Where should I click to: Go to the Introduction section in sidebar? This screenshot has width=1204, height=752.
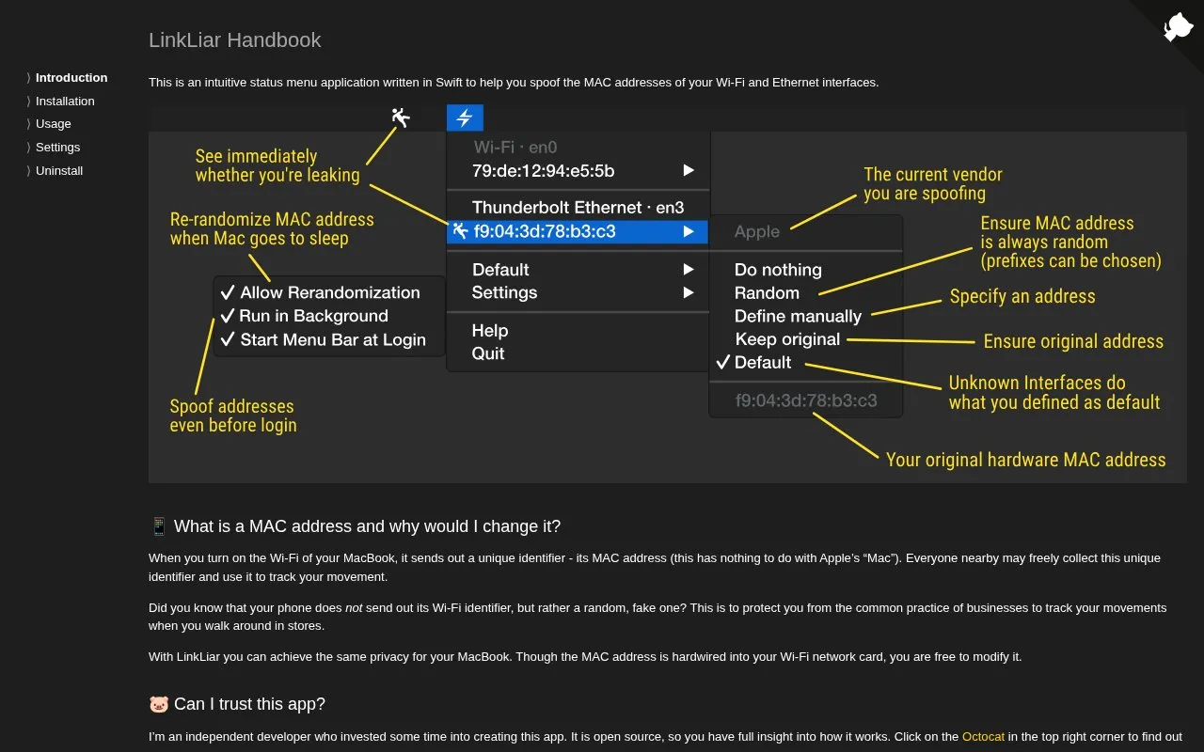coord(71,78)
